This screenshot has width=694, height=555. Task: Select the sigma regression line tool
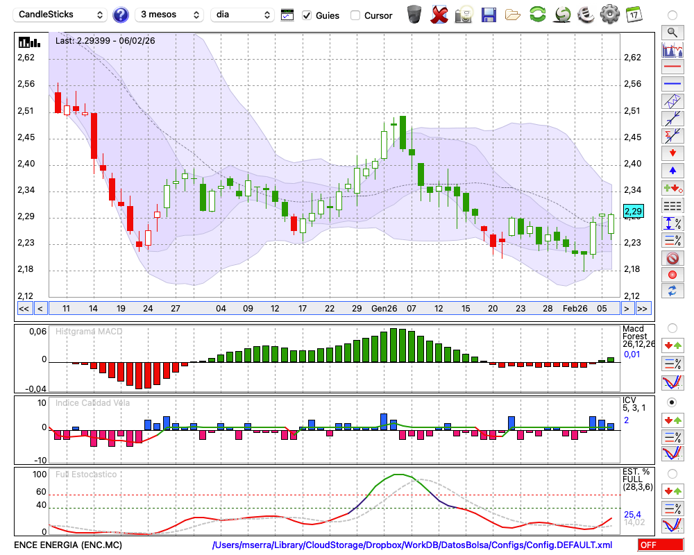coord(672,136)
